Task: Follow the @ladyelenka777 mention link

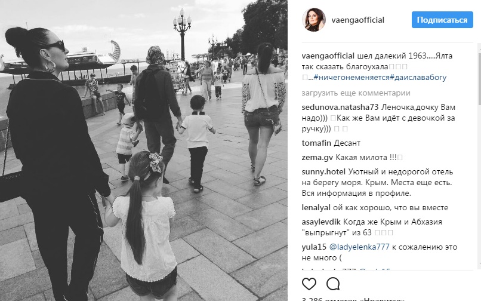Action: pyautogui.click(x=359, y=247)
